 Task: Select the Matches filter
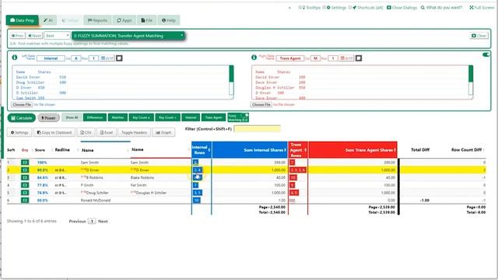[x=117, y=117]
